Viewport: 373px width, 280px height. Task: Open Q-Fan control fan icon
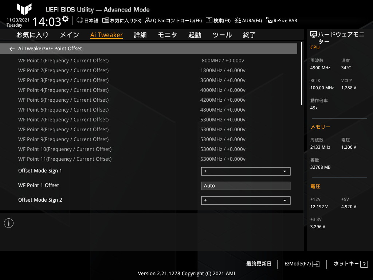point(149,20)
